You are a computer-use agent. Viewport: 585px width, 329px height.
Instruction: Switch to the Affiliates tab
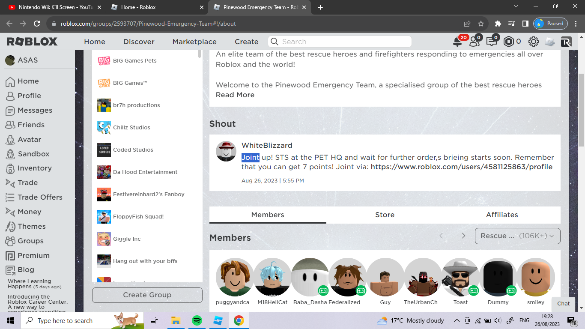[x=502, y=215]
